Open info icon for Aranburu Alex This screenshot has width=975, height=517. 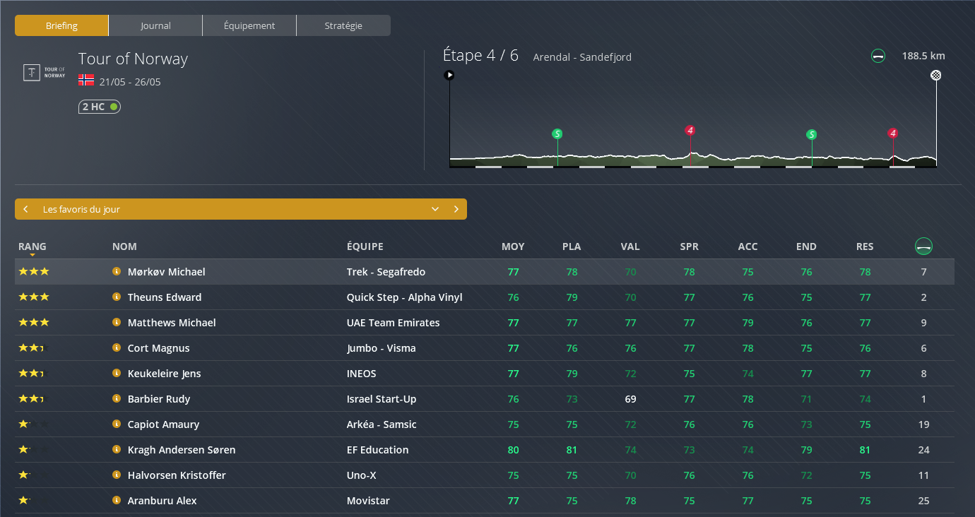[x=117, y=500]
